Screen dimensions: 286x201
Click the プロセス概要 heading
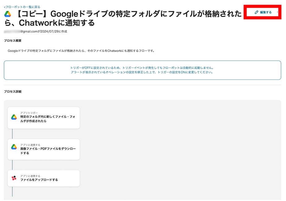coord(12,41)
